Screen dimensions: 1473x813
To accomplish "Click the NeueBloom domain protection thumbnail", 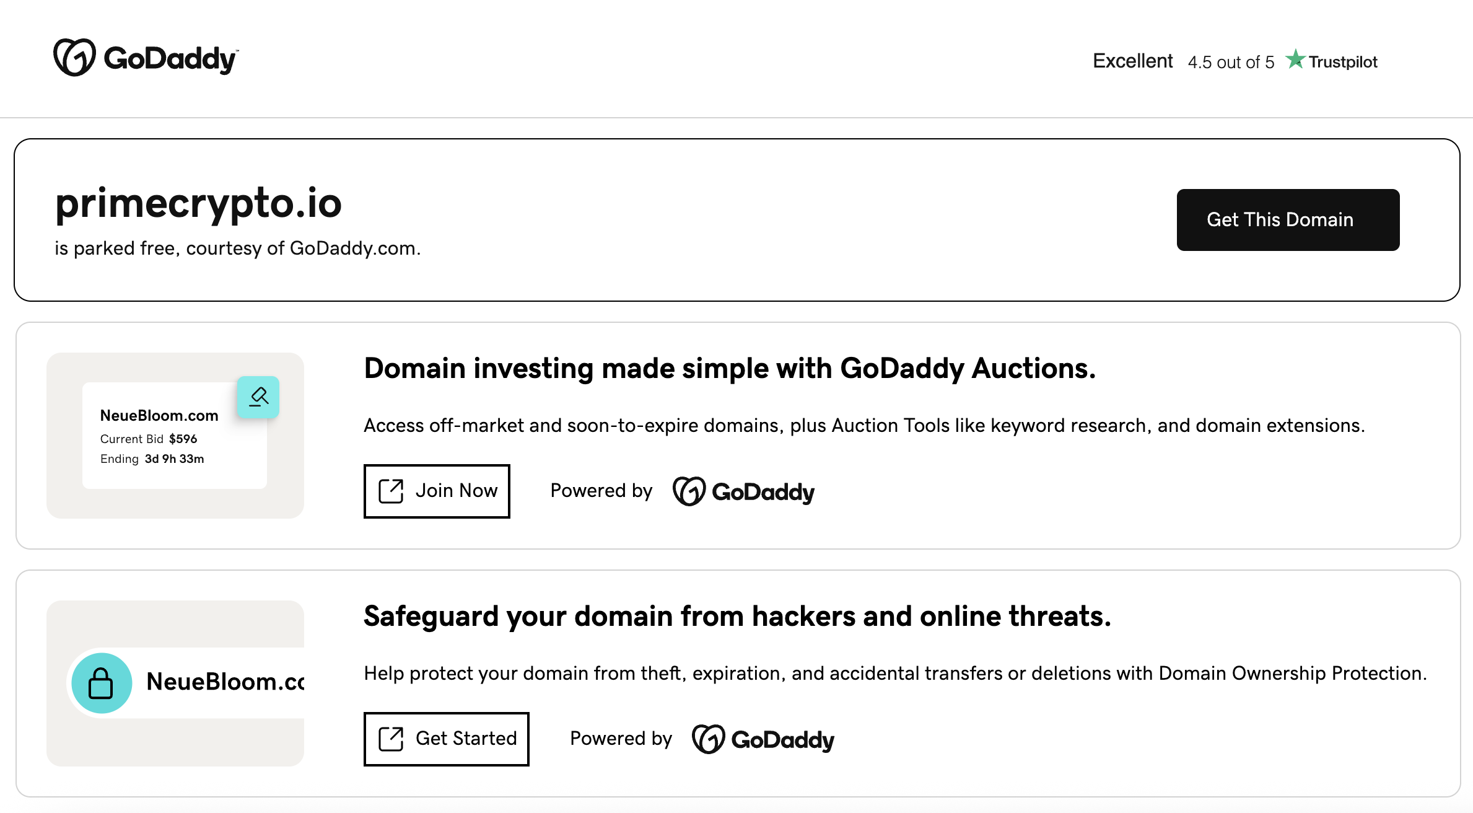I will pos(175,683).
